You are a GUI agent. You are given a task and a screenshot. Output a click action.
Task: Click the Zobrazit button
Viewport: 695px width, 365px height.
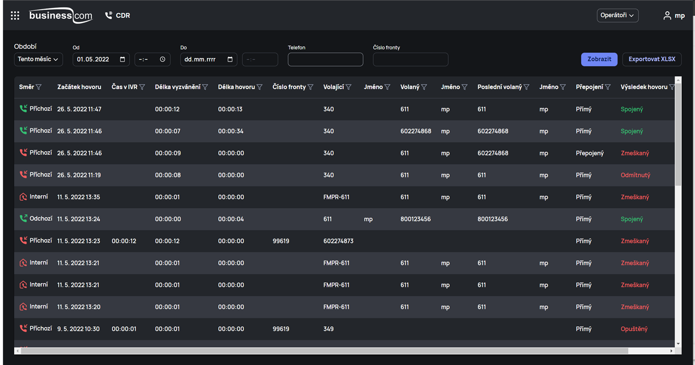pos(599,59)
